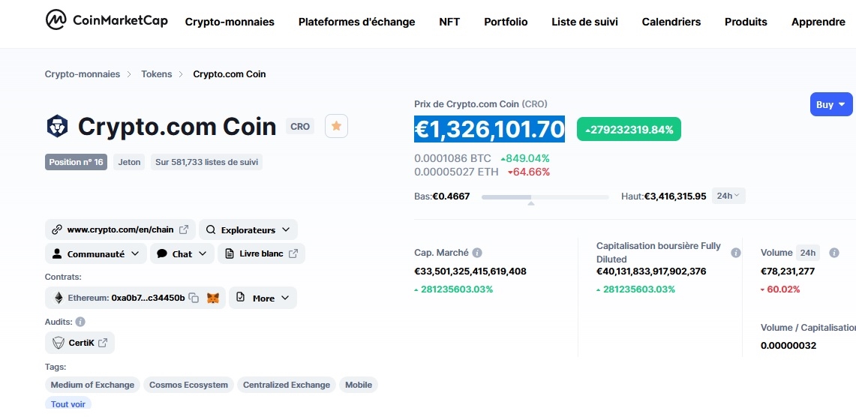Copy the Ethereum contract address
The height and width of the screenshot is (417, 856).
point(194,298)
